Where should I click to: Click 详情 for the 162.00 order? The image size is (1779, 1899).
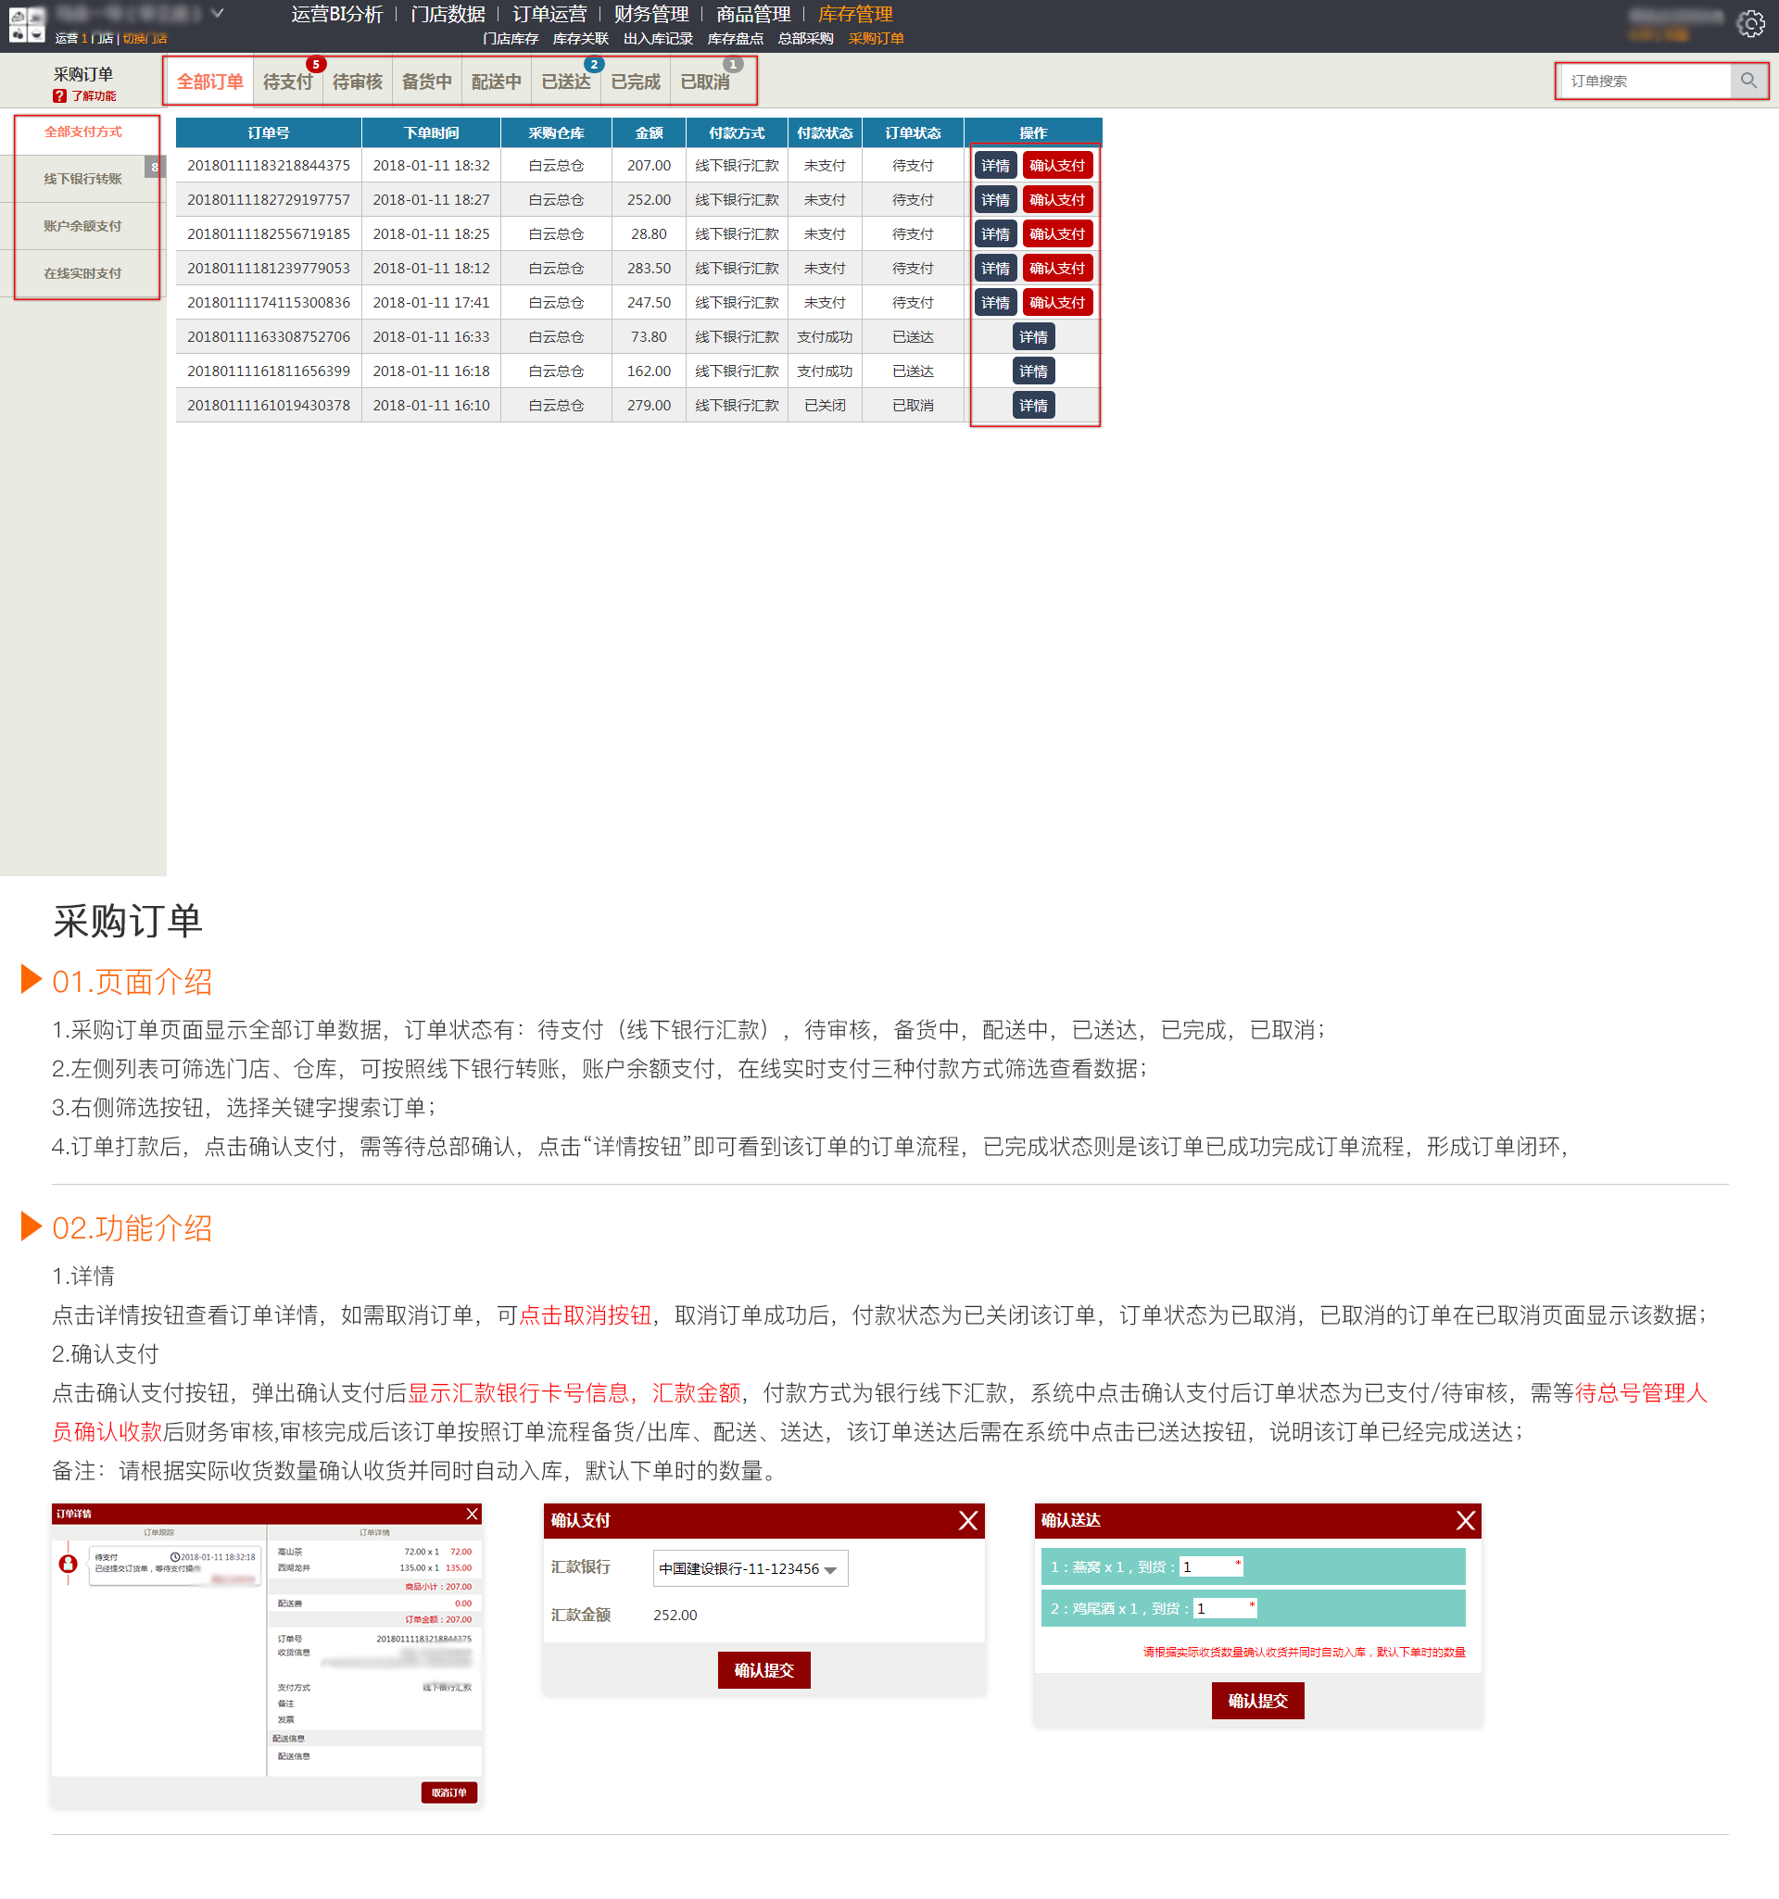(x=1033, y=371)
